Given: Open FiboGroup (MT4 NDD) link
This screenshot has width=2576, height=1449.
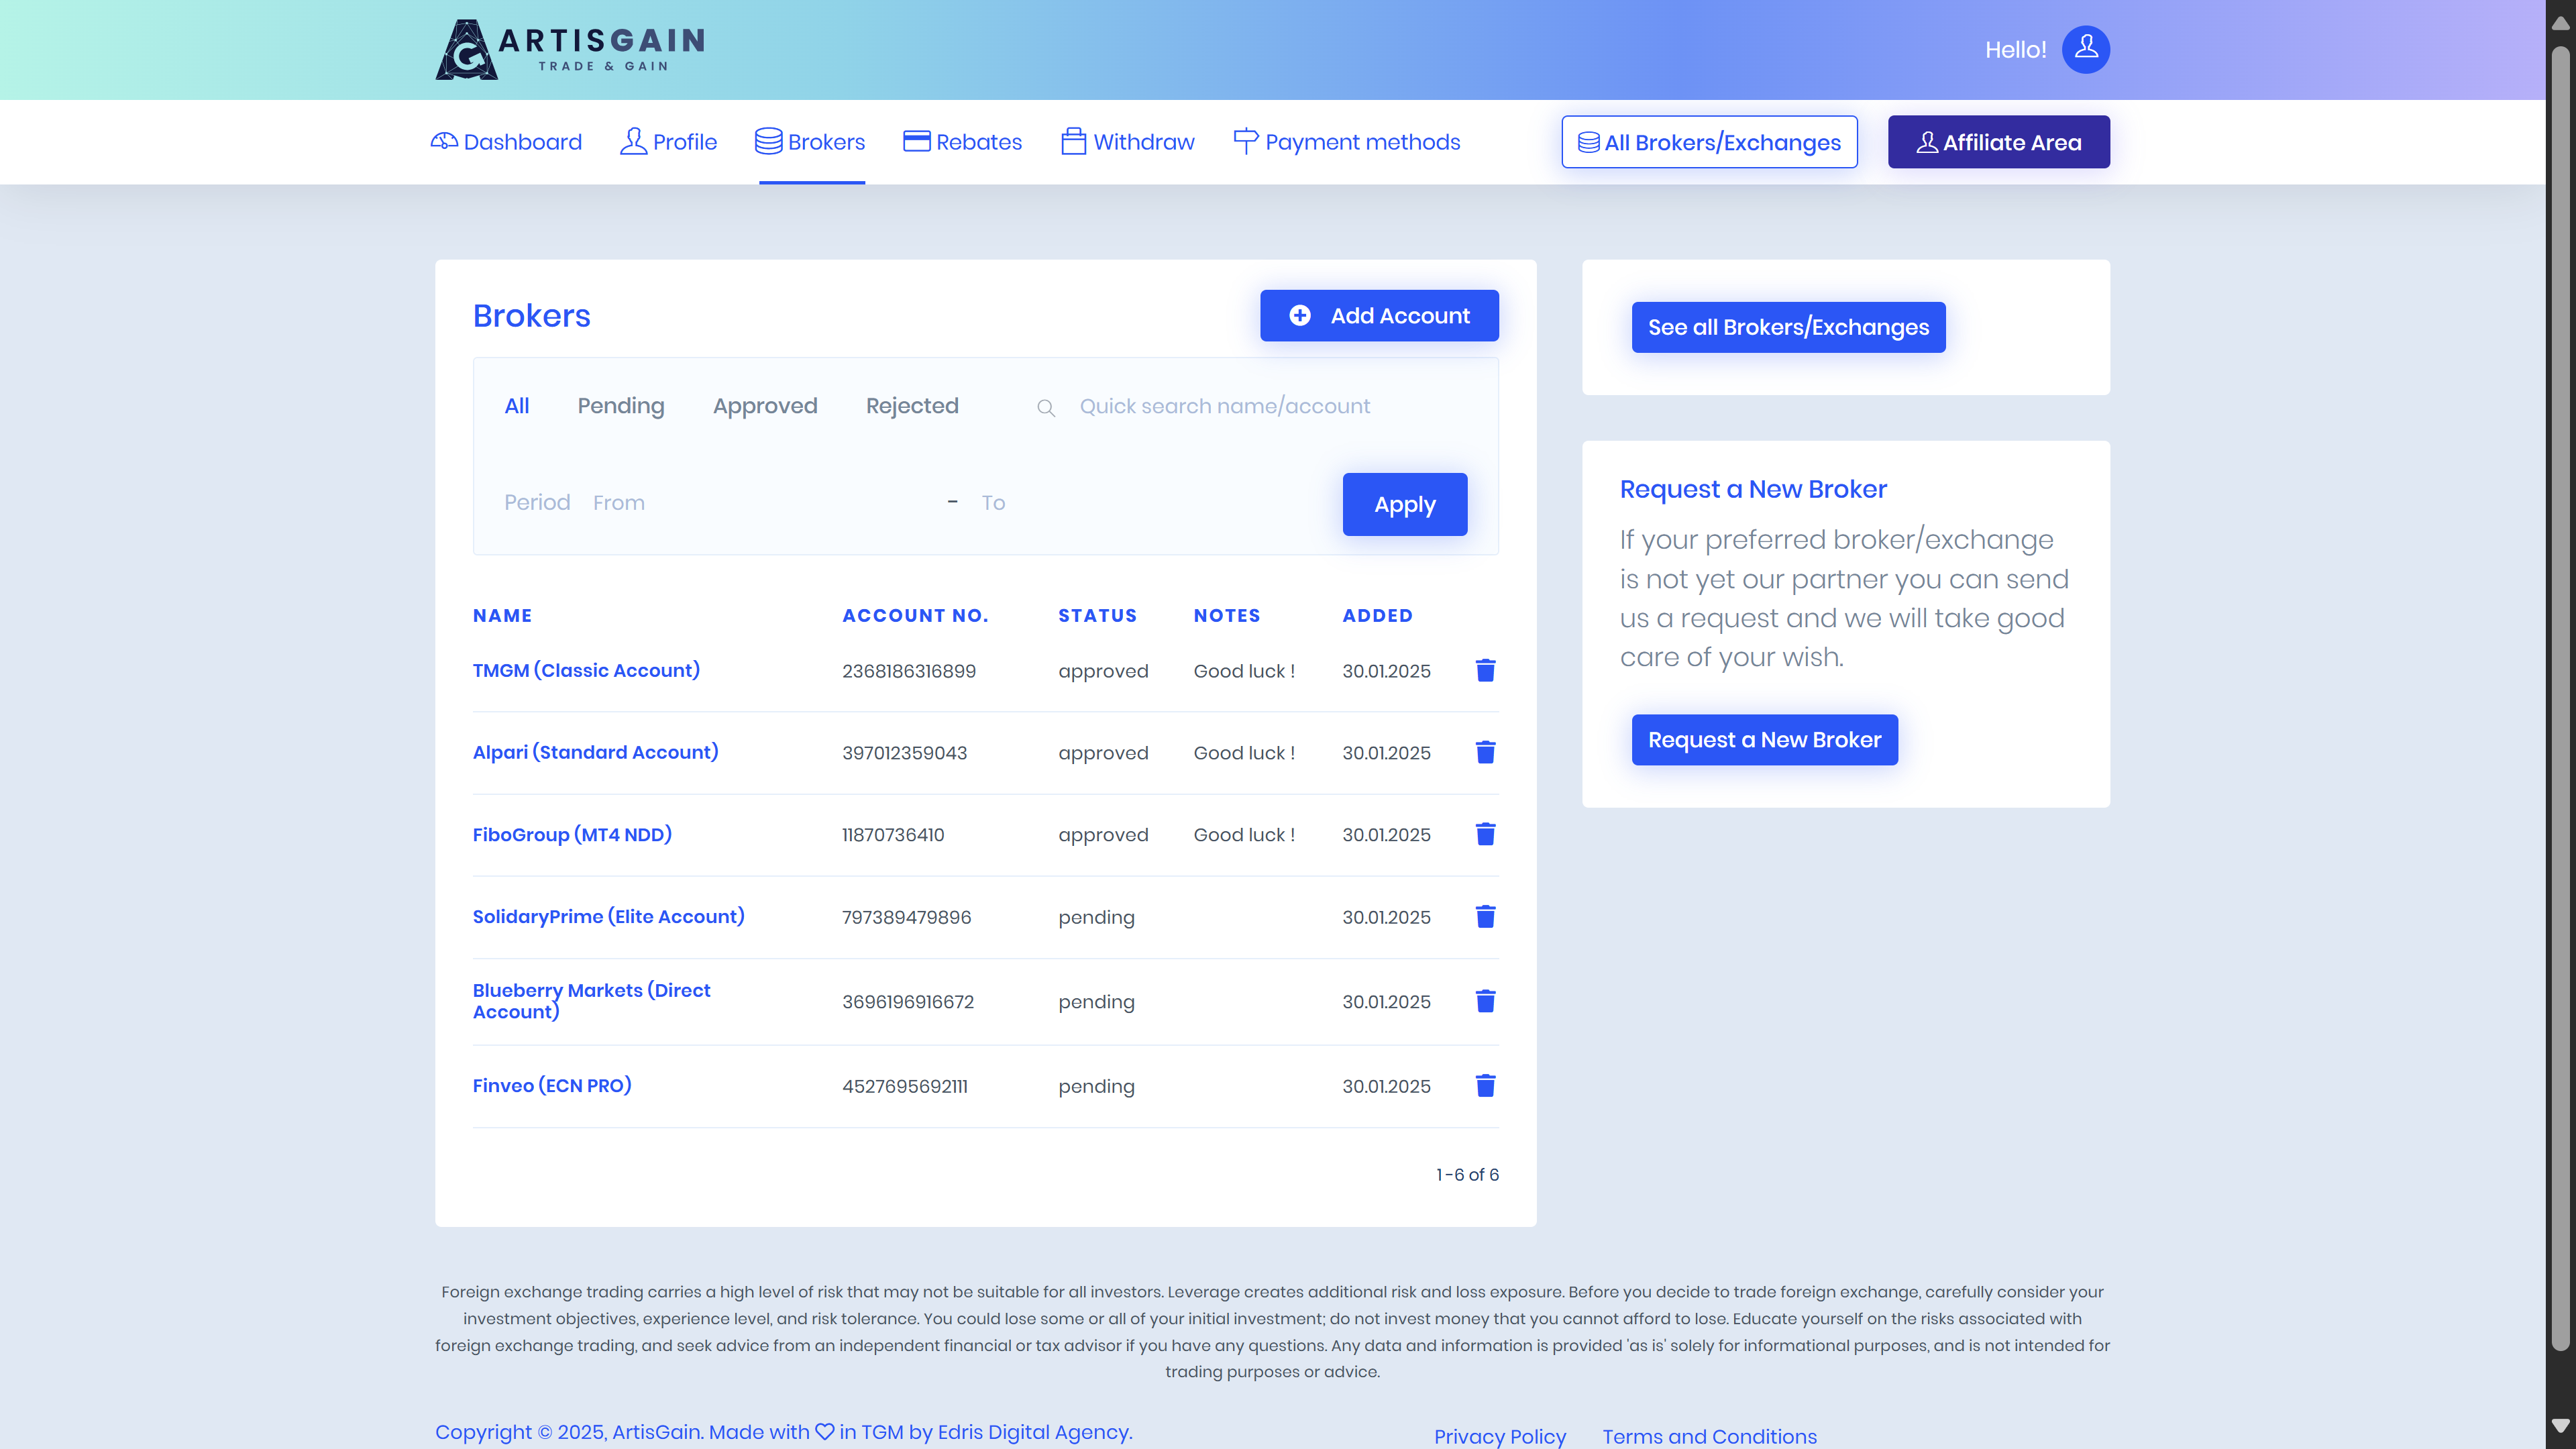Looking at the screenshot, I should (x=572, y=834).
